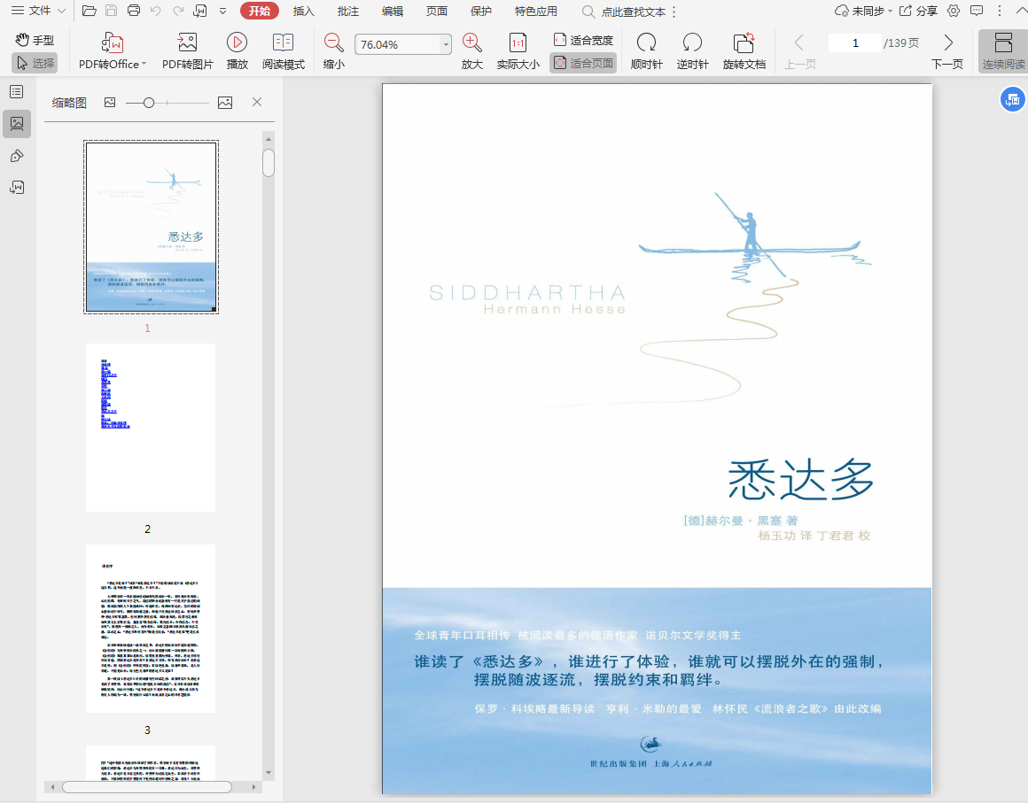Image resolution: width=1028 pixels, height=803 pixels.
Task: Switch to the 特色应用 tab
Action: coord(535,12)
